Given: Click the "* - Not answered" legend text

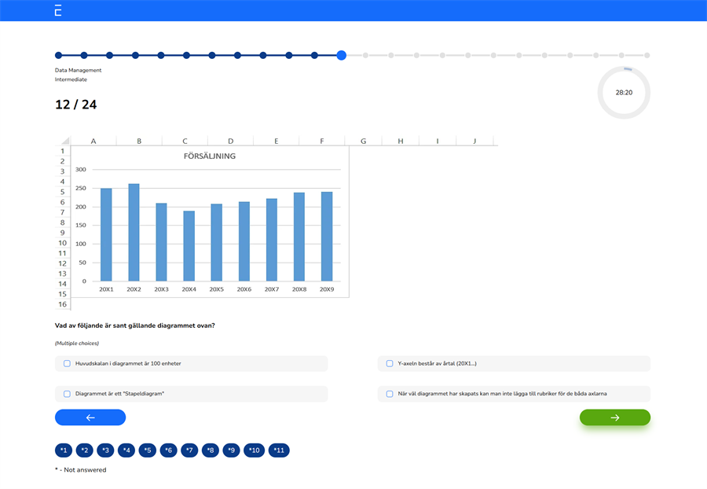Looking at the screenshot, I should (79, 469).
